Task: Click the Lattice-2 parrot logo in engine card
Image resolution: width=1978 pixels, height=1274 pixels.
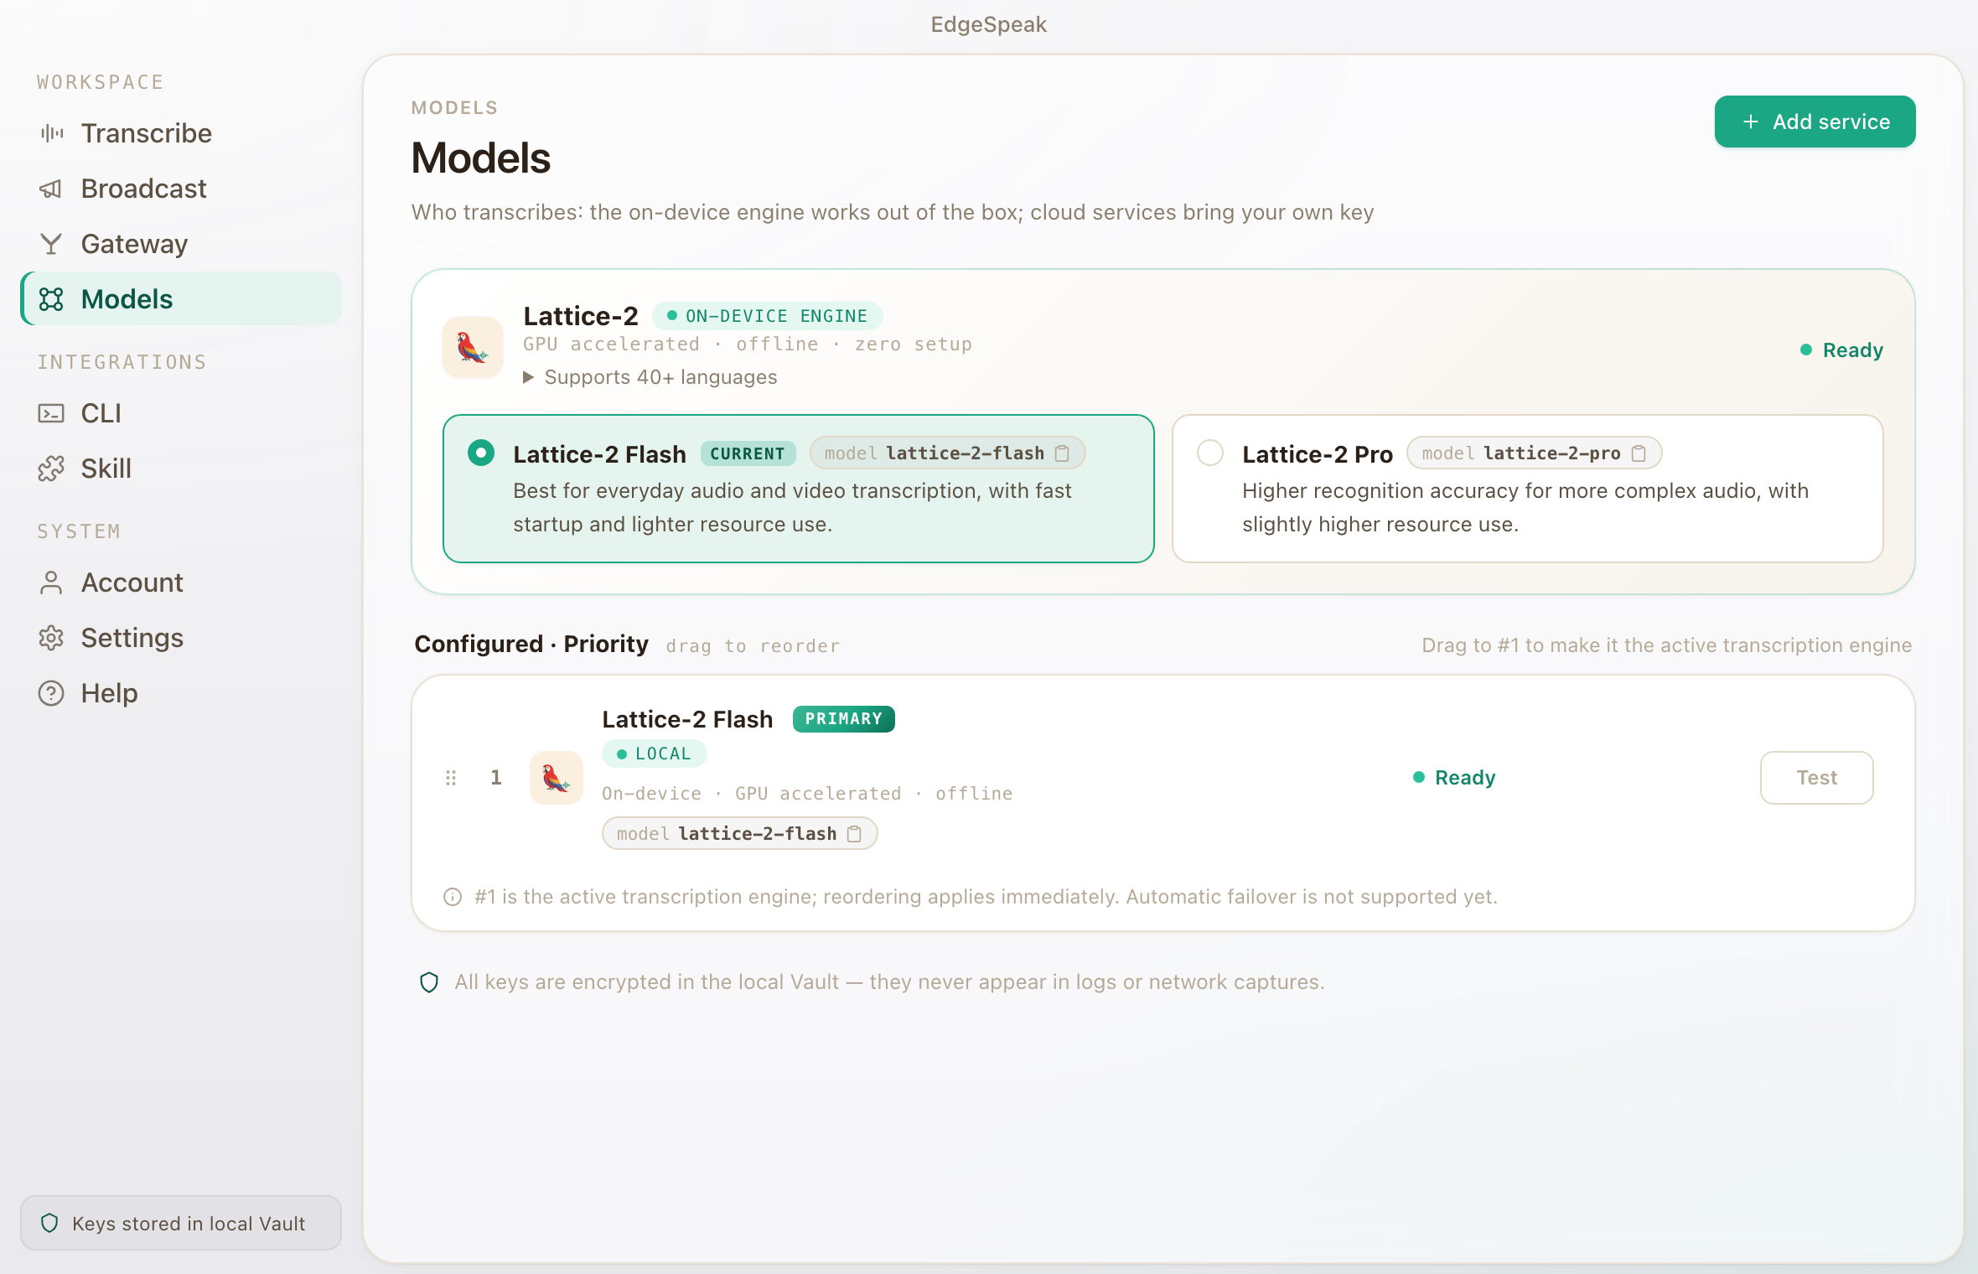Action: coord(473,347)
